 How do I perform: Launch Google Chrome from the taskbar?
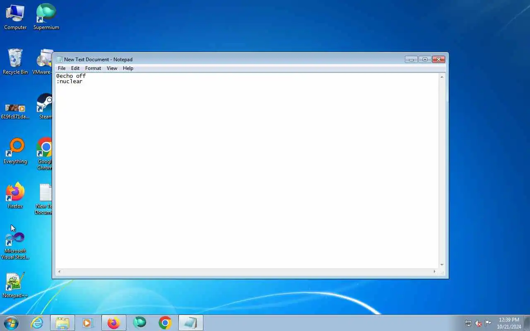165,323
